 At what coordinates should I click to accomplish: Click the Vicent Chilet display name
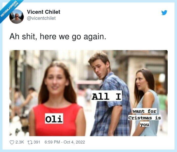(x=43, y=12)
